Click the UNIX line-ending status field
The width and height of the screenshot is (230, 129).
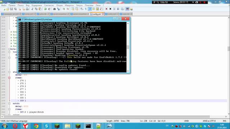187,121
